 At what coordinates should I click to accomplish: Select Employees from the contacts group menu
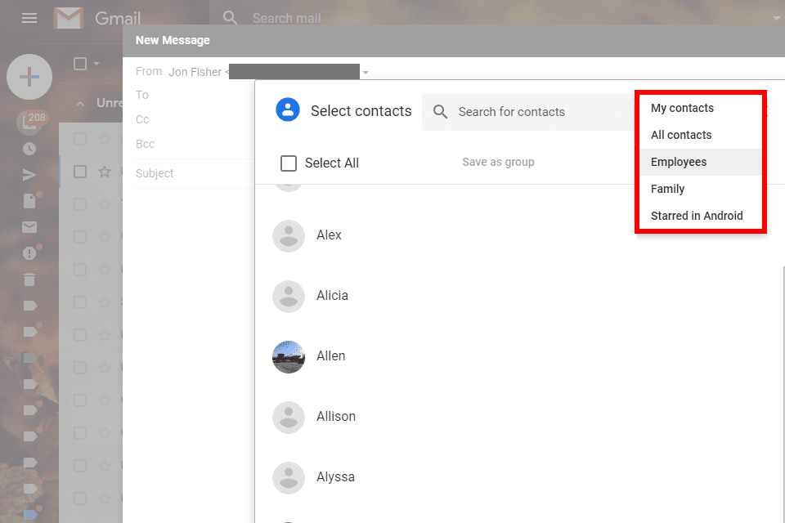point(679,161)
